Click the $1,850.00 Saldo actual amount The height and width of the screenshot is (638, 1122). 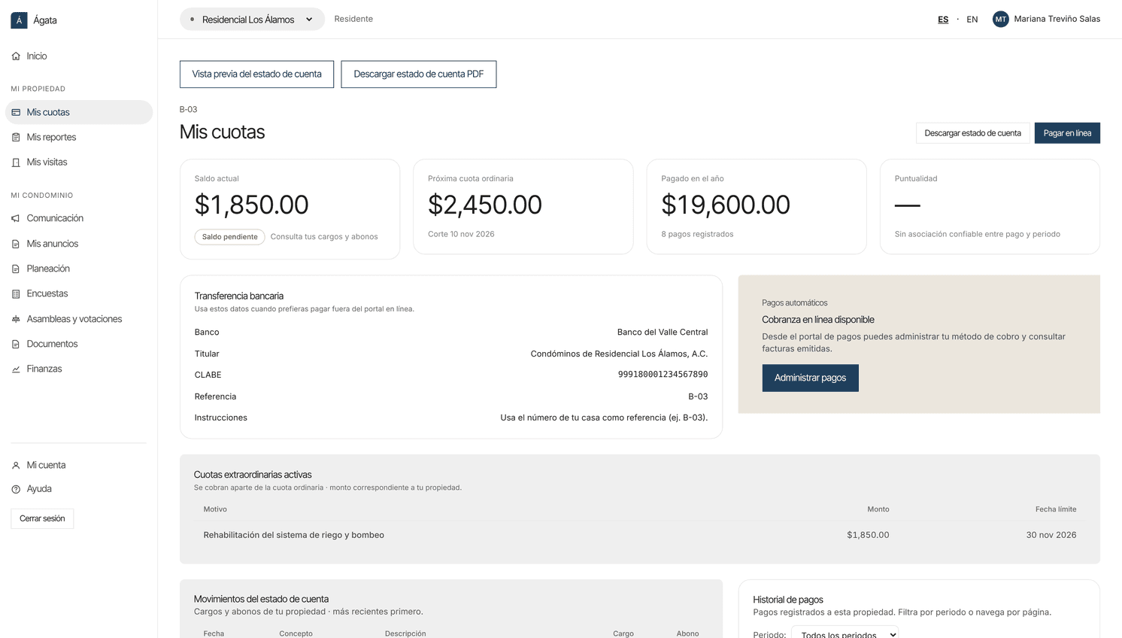[251, 205]
